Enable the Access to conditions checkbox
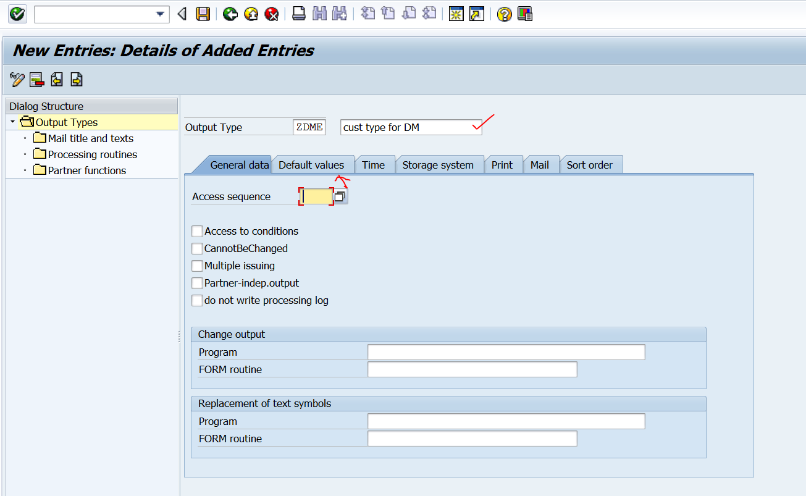This screenshot has width=806, height=496. tap(197, 231)
